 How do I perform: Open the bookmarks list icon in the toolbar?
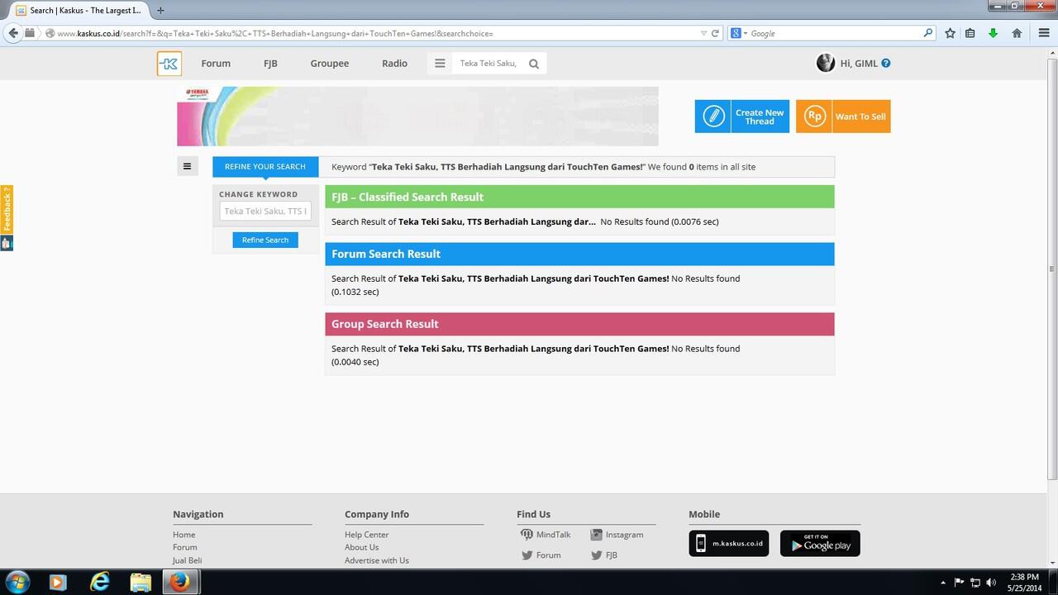[970, 33]
